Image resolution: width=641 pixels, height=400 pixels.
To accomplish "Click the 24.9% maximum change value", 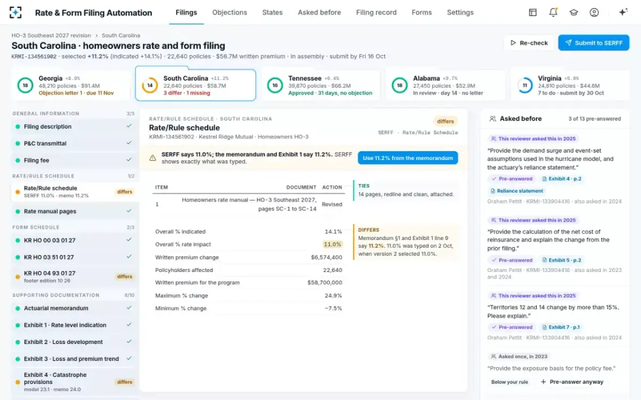I will coord(333,295).
